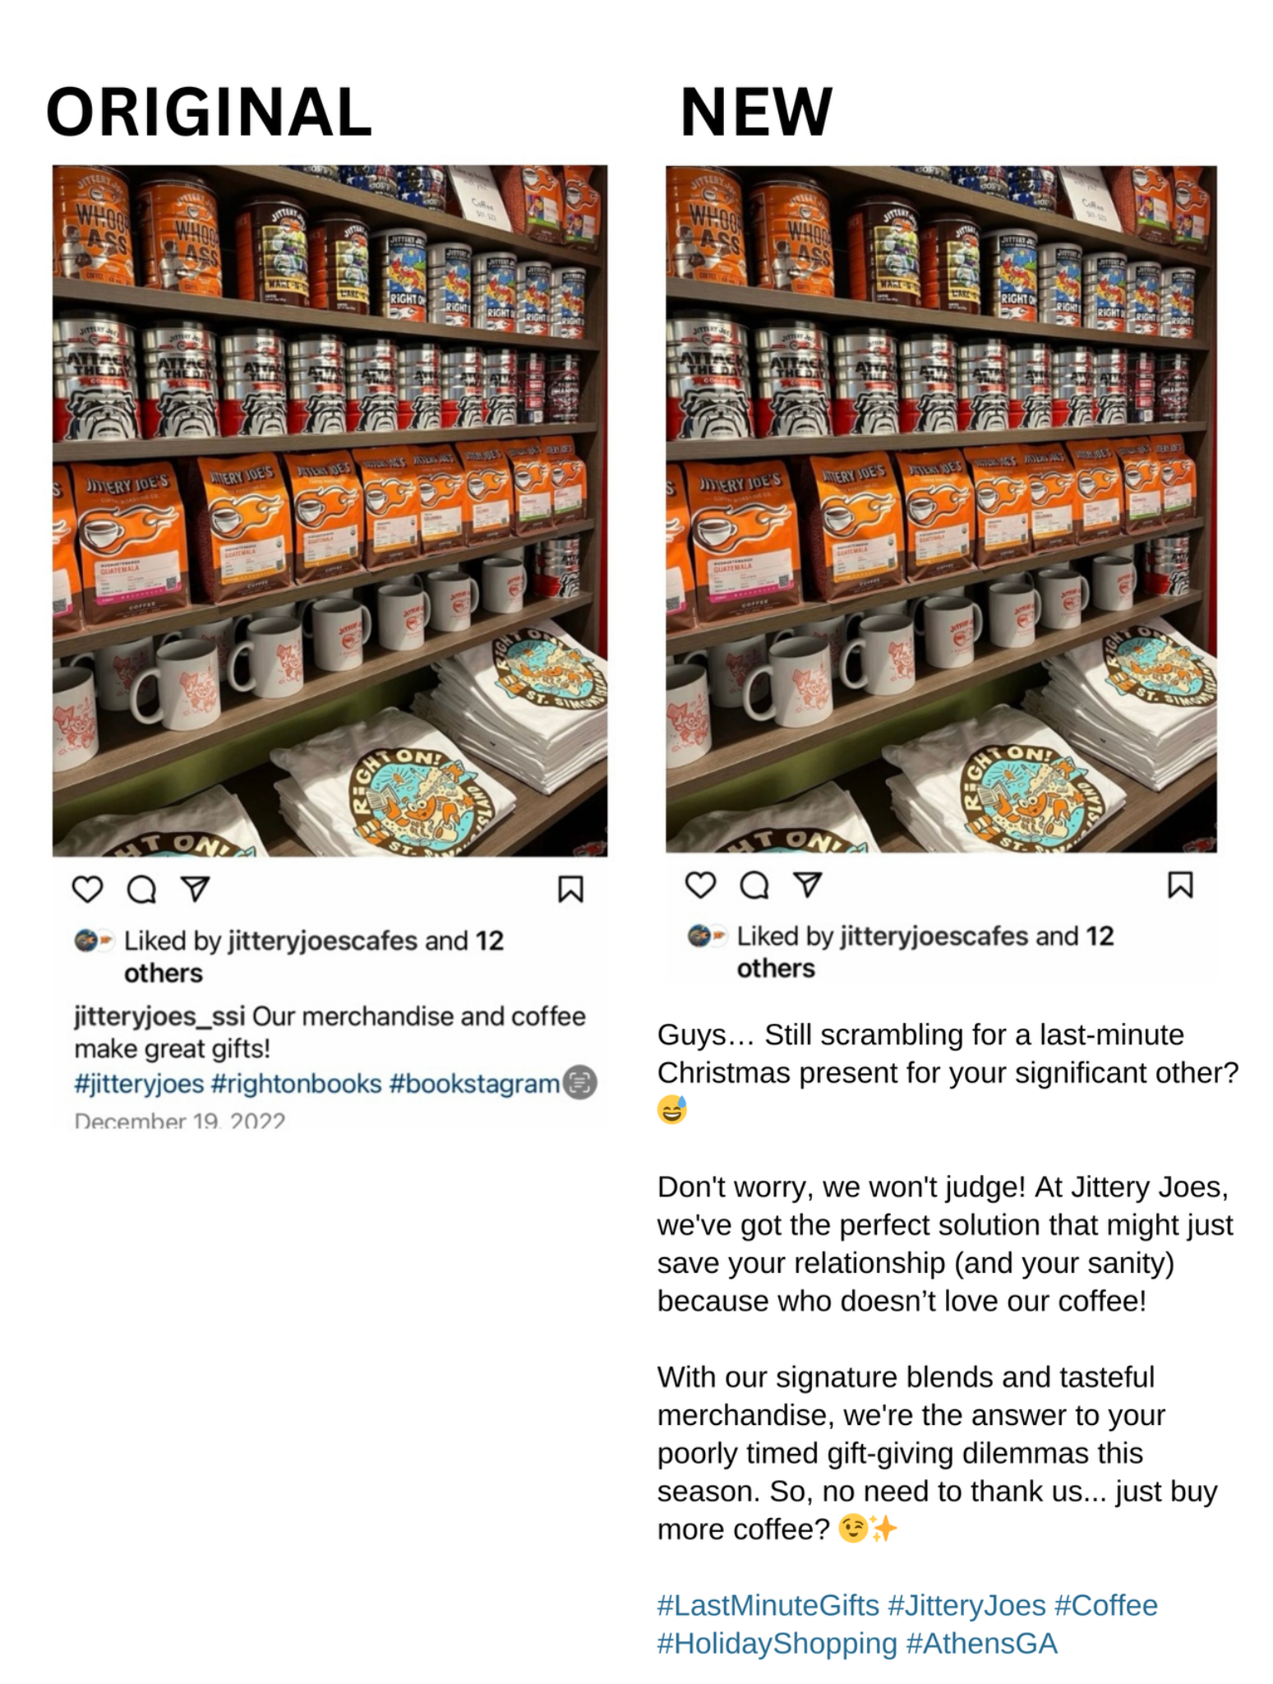The width and height of the screenshot is (1273, 1684).
Task: Share the original post via paper plane
Action: (196, 889)
